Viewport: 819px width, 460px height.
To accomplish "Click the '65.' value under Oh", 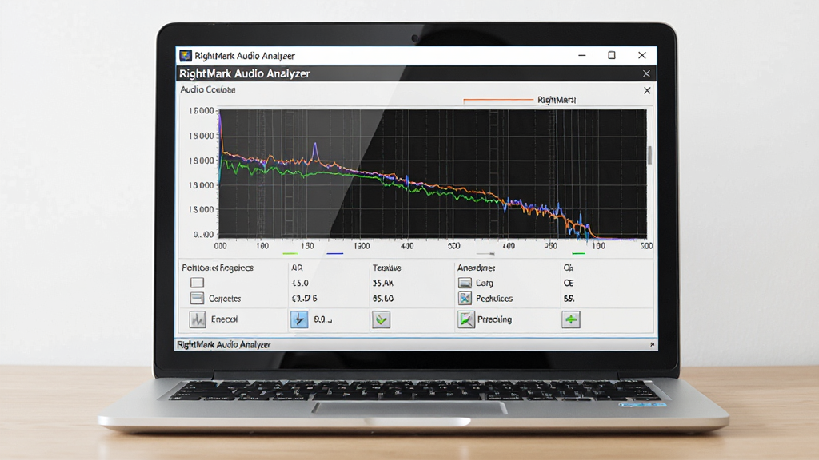I will [x=569, y=299].
